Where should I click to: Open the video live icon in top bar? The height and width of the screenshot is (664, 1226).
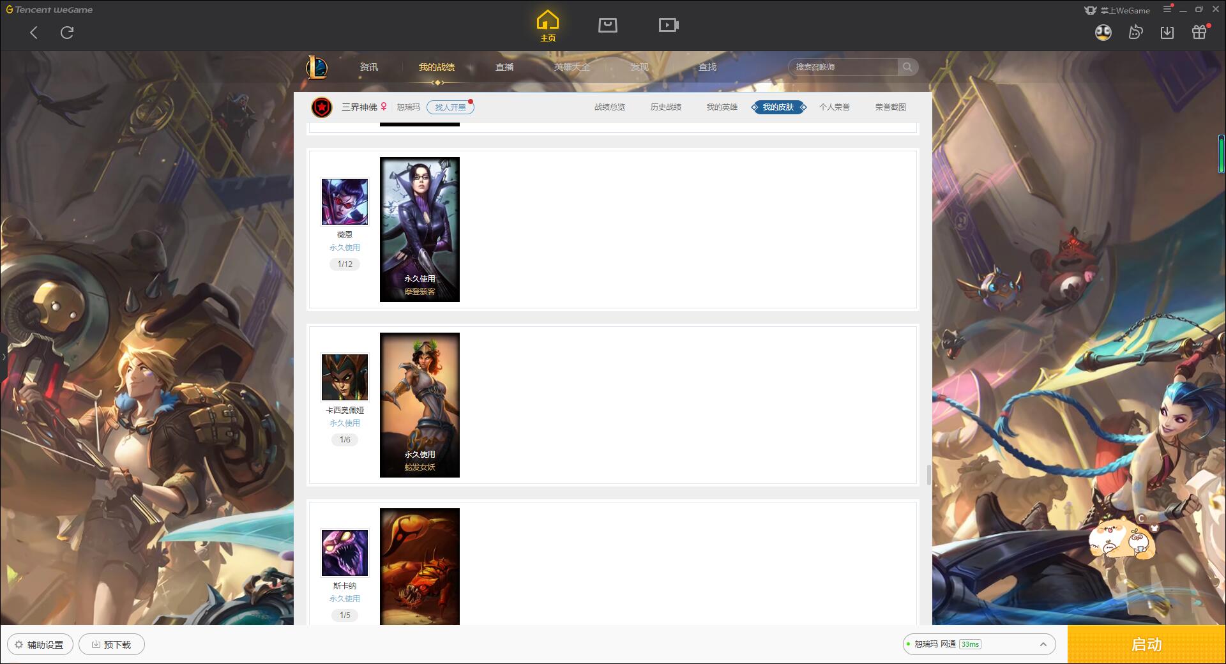[669, 25]
